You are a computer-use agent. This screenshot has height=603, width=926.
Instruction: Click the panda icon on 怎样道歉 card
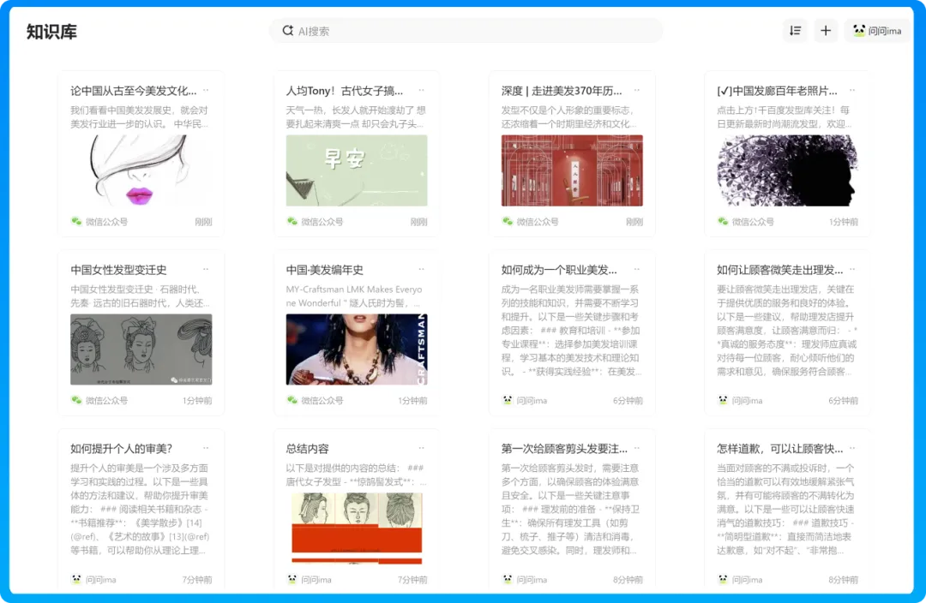723,579
